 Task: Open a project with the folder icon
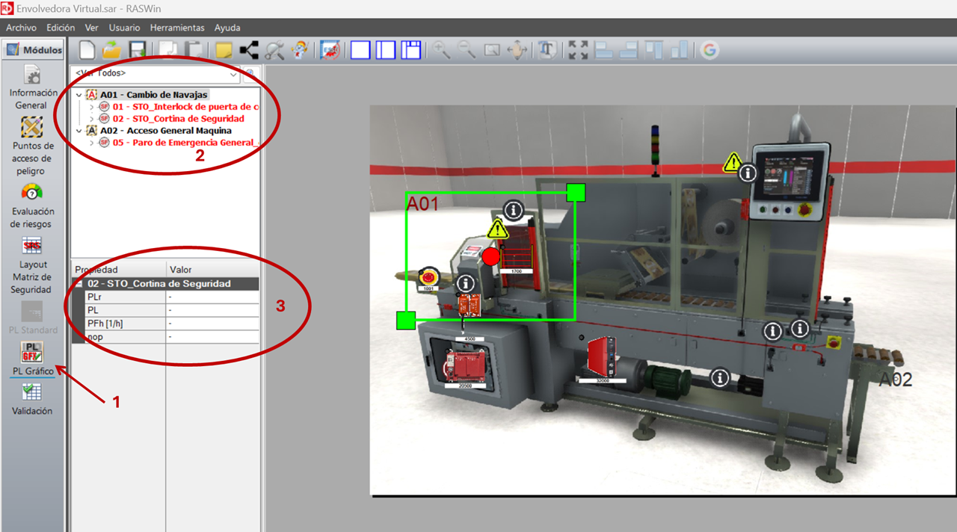point(112,50)
